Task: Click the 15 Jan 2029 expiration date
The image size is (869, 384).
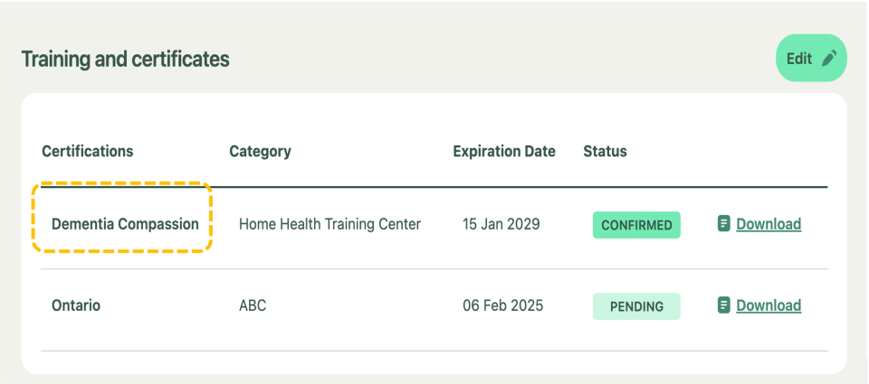Action: 501,224
